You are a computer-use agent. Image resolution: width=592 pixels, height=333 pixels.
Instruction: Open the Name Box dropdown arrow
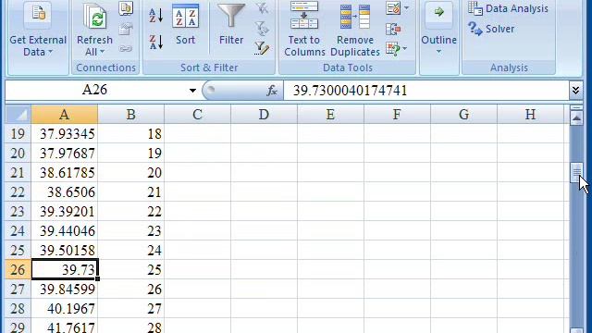(x=192, y=91)
